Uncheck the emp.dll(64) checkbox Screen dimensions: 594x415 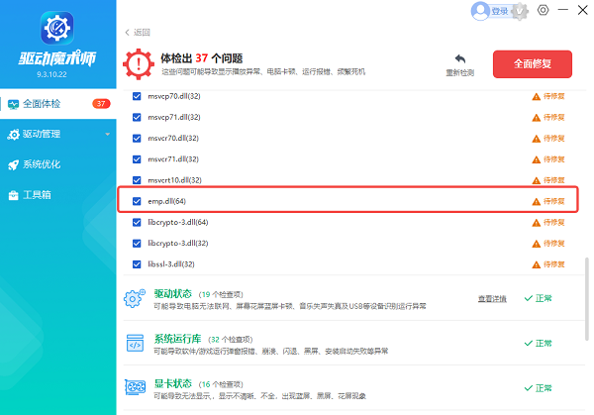click(137, 201)
